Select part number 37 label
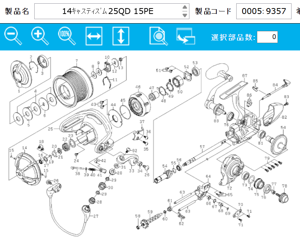 pos(142,121)
